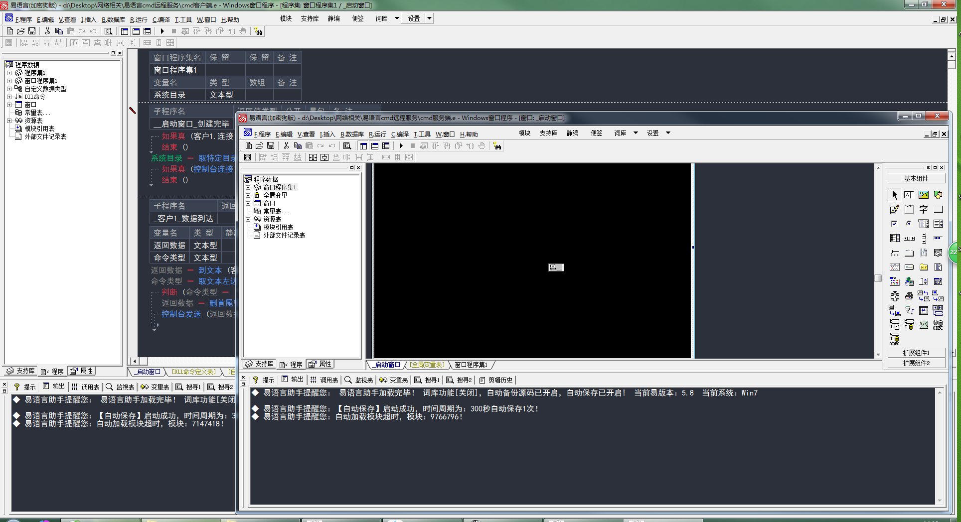Expand 窗口 node in server program tree
Screen dimensions: 961x522
(248, 204)
